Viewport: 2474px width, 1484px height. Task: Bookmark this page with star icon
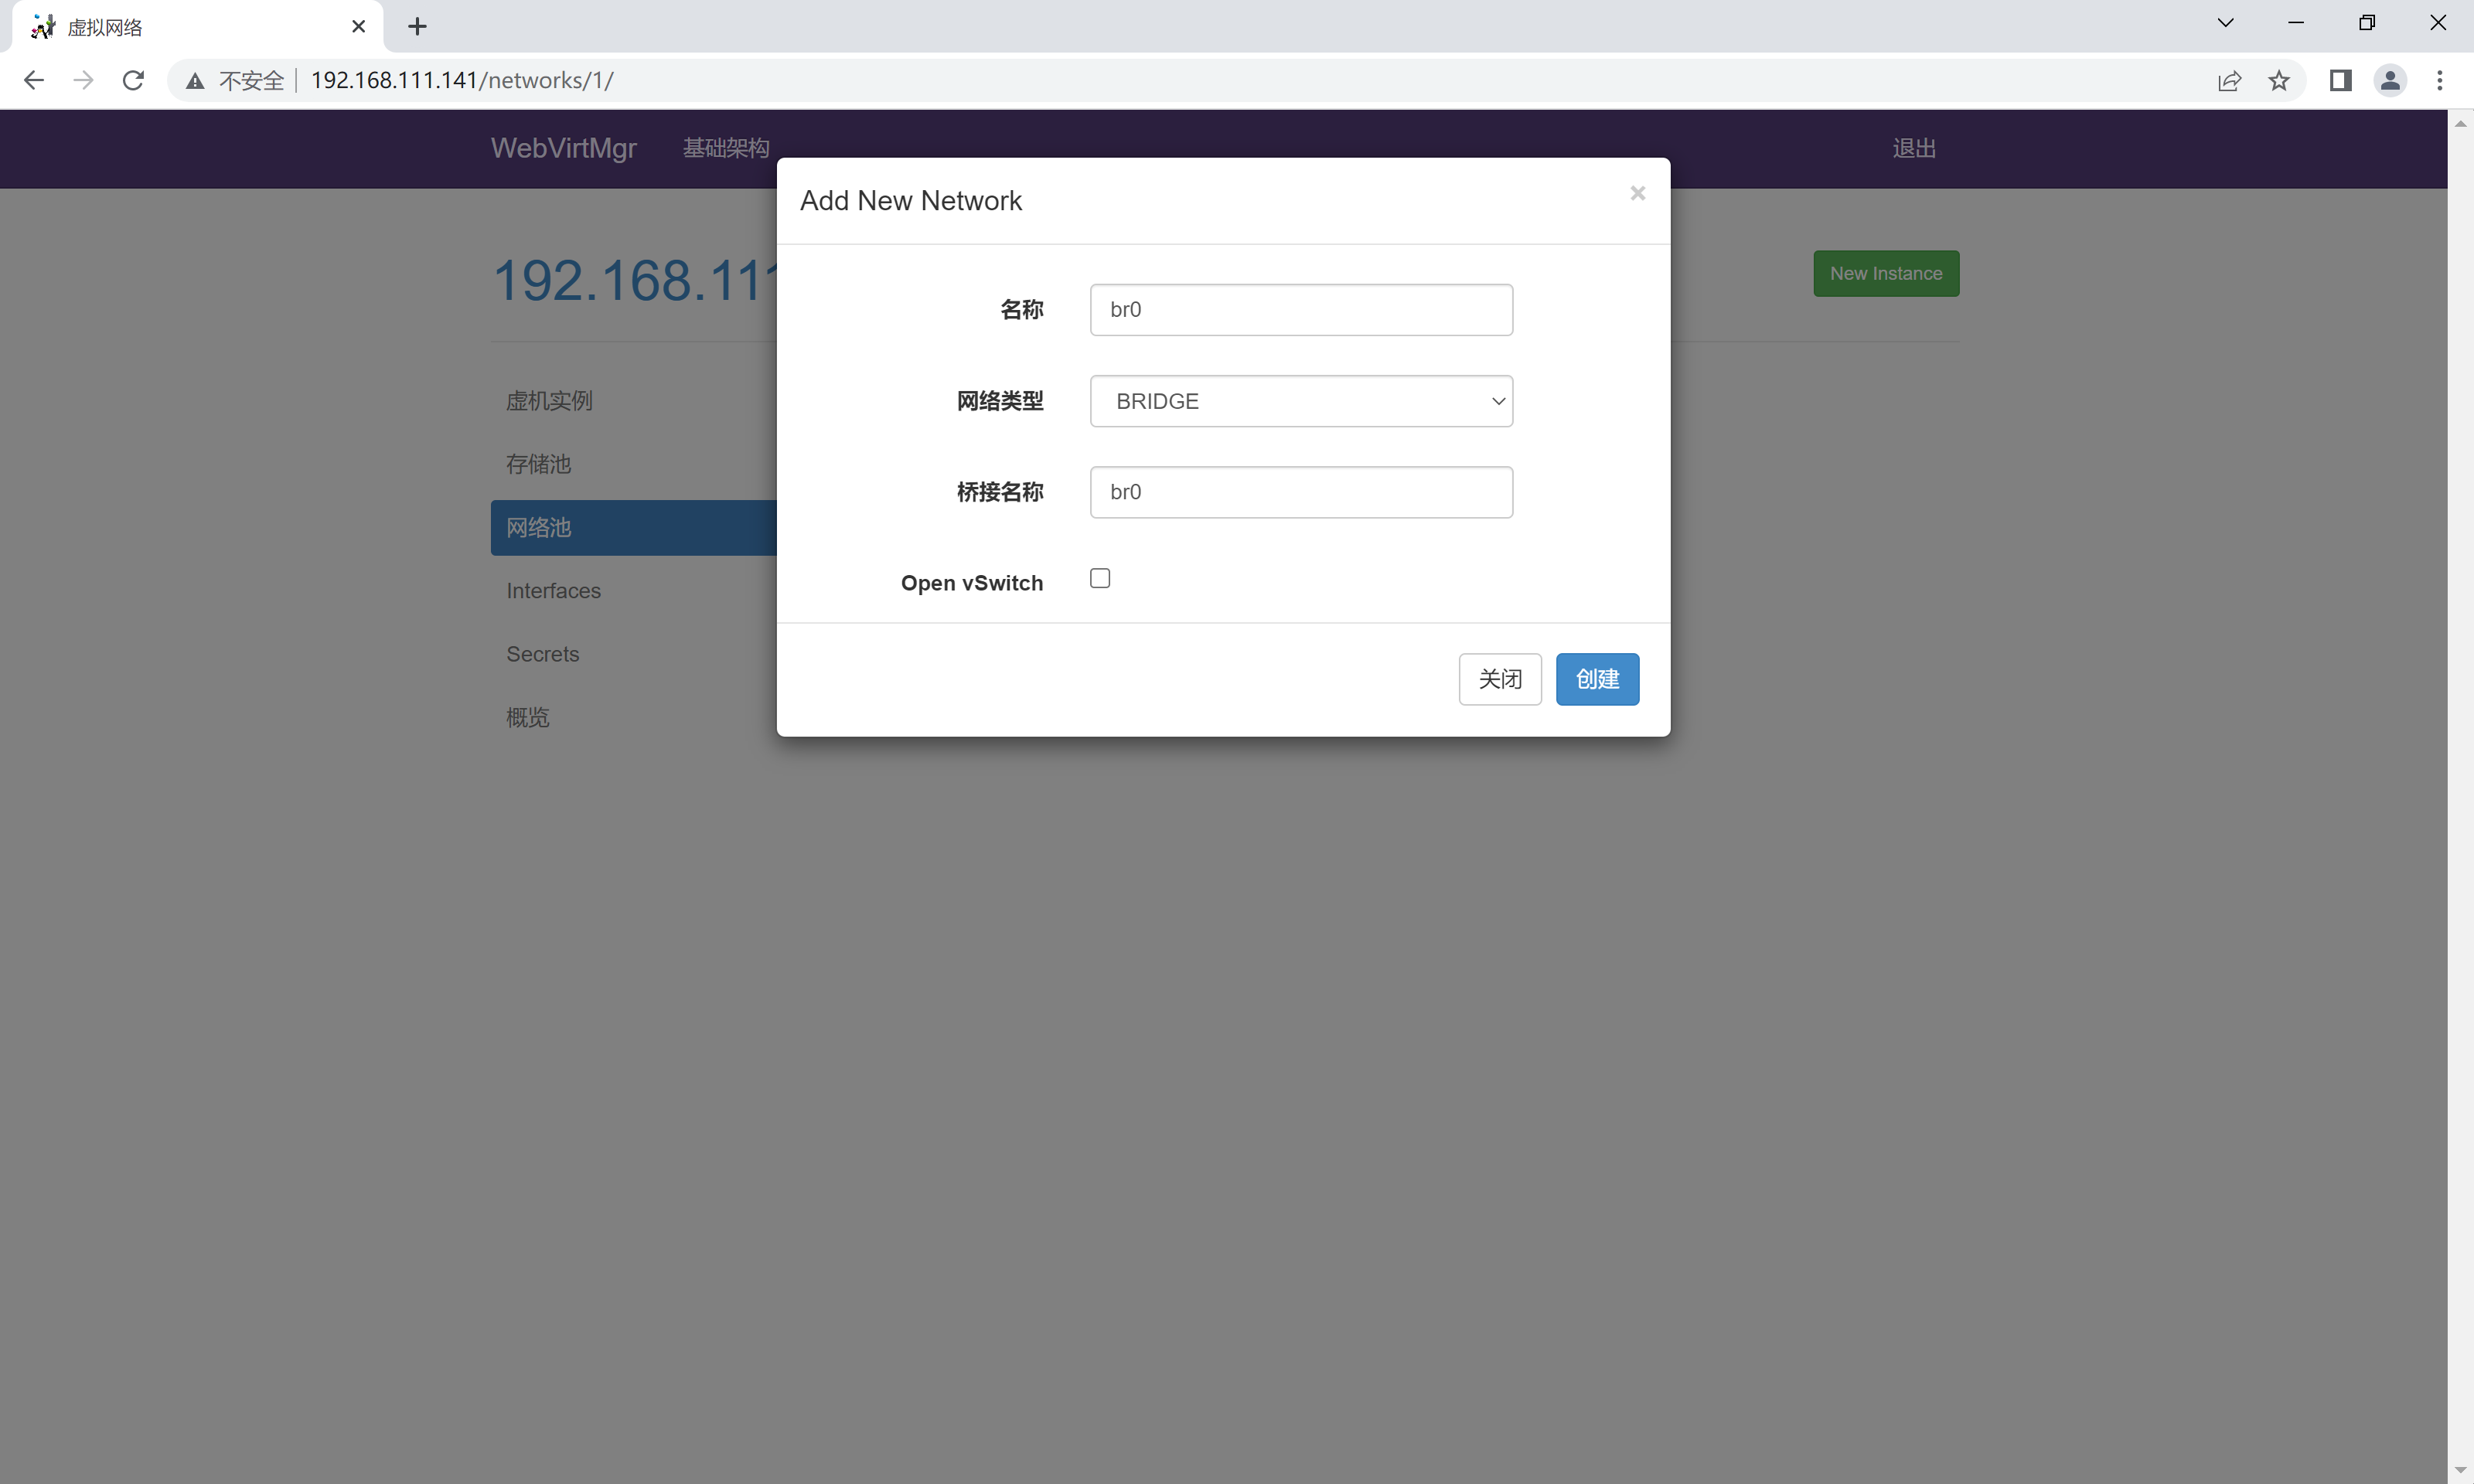point(2278,80)
